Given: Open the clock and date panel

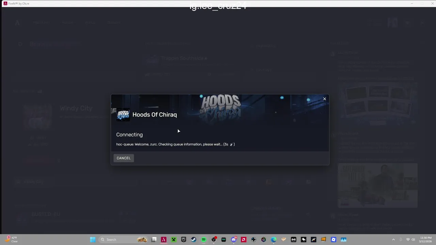Looking at the screenshot, I should point(426,240).
